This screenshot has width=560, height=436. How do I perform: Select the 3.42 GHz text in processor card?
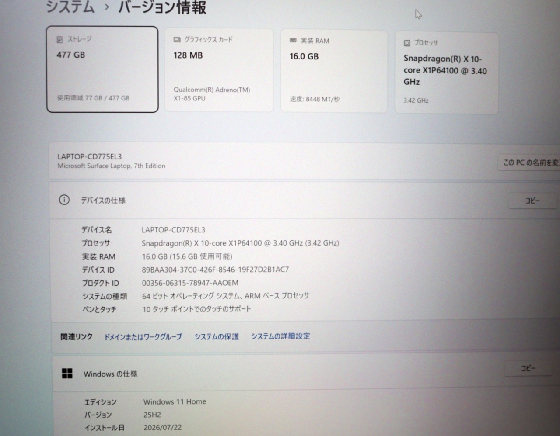click(416, 100)
